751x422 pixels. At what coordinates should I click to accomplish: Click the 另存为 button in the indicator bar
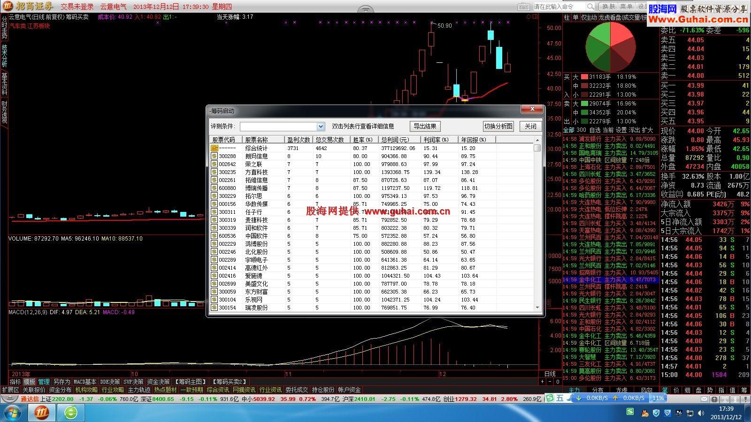tap(61, 382)
